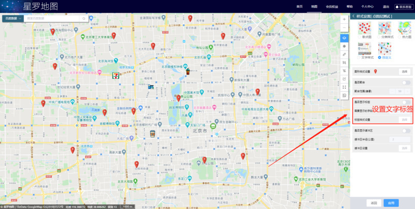Click the 返回 button
The image size is (415, 209).
(x=374, y=203)
